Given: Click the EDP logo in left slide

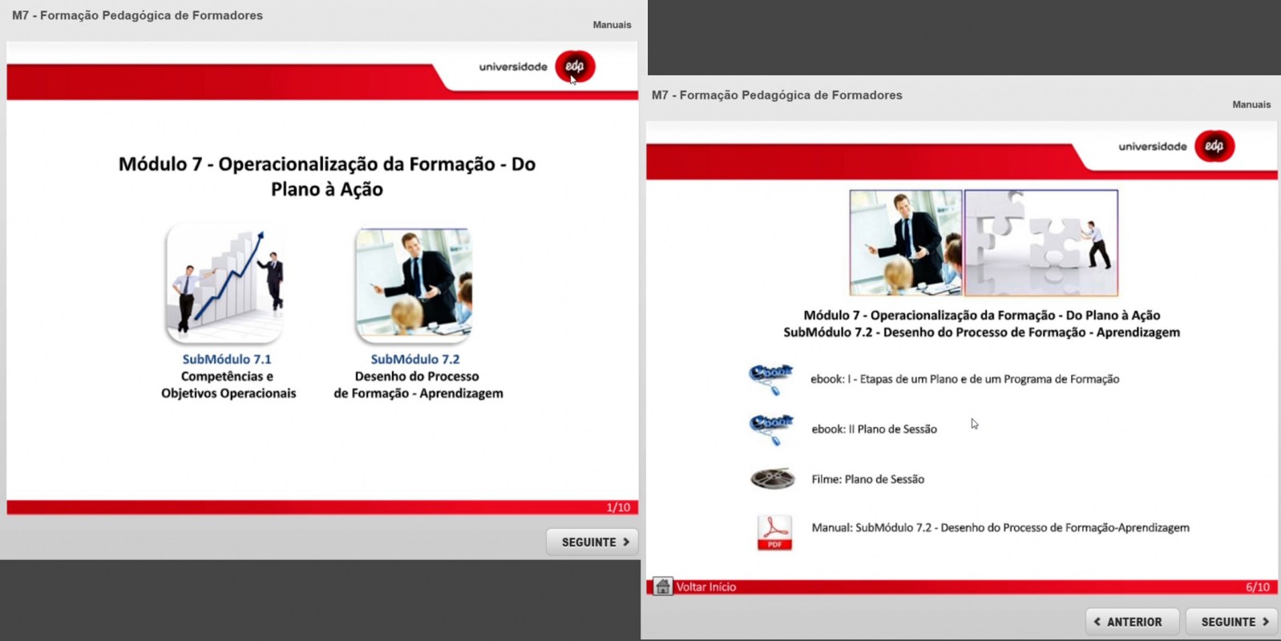Looking at the screenshot, I should point(575,67).
